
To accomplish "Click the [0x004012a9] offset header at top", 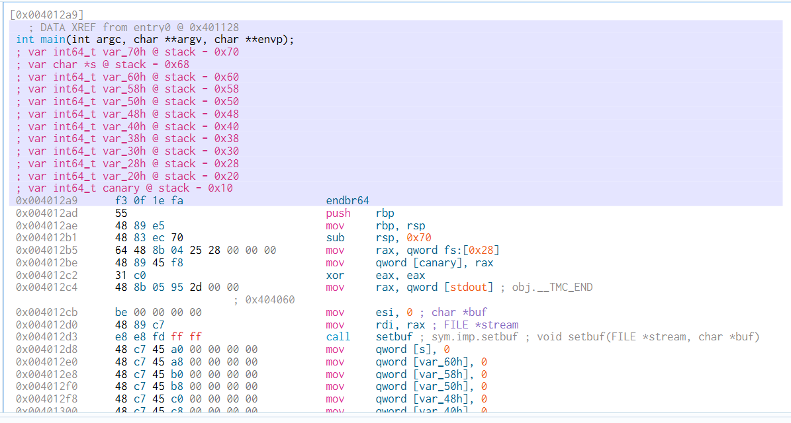I will (47, 14).
